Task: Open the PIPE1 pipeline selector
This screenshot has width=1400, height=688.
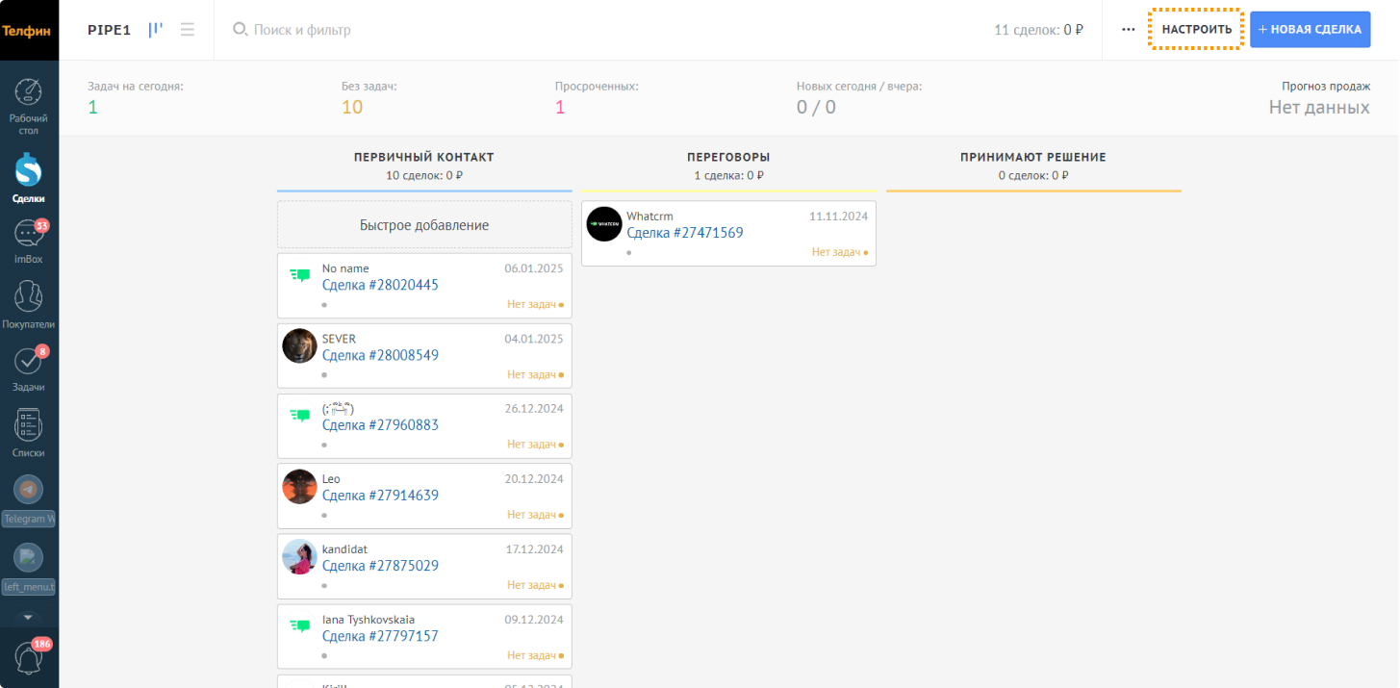Action: (x=109, y=30)
